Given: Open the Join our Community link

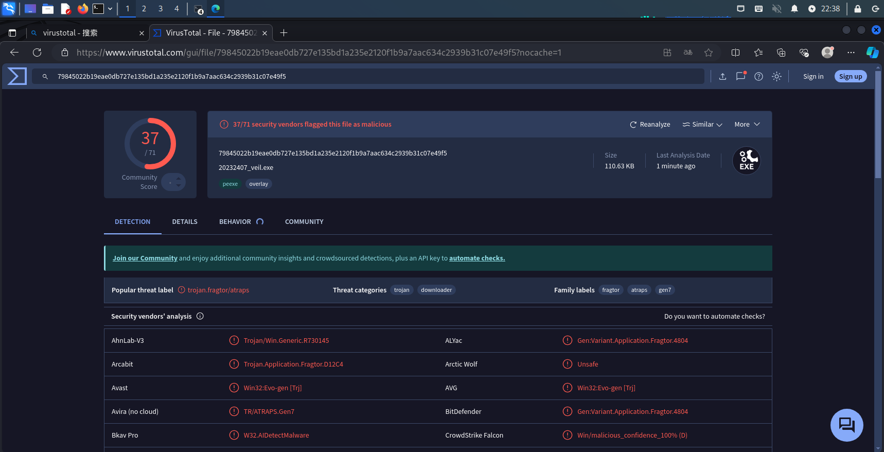Looking at the screenshot, I should click(145, 258).
